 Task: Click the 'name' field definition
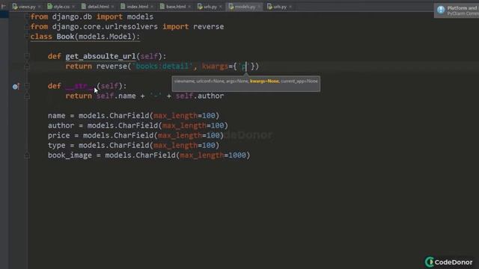tap(56, 116)
